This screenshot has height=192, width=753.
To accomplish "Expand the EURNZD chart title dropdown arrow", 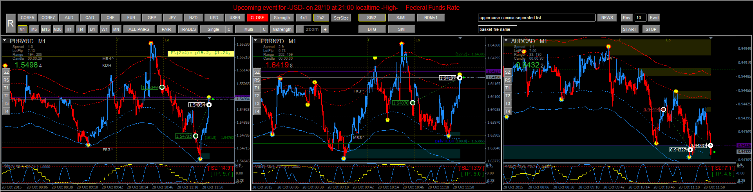I will pyautogui.click(x=255, y=41).
